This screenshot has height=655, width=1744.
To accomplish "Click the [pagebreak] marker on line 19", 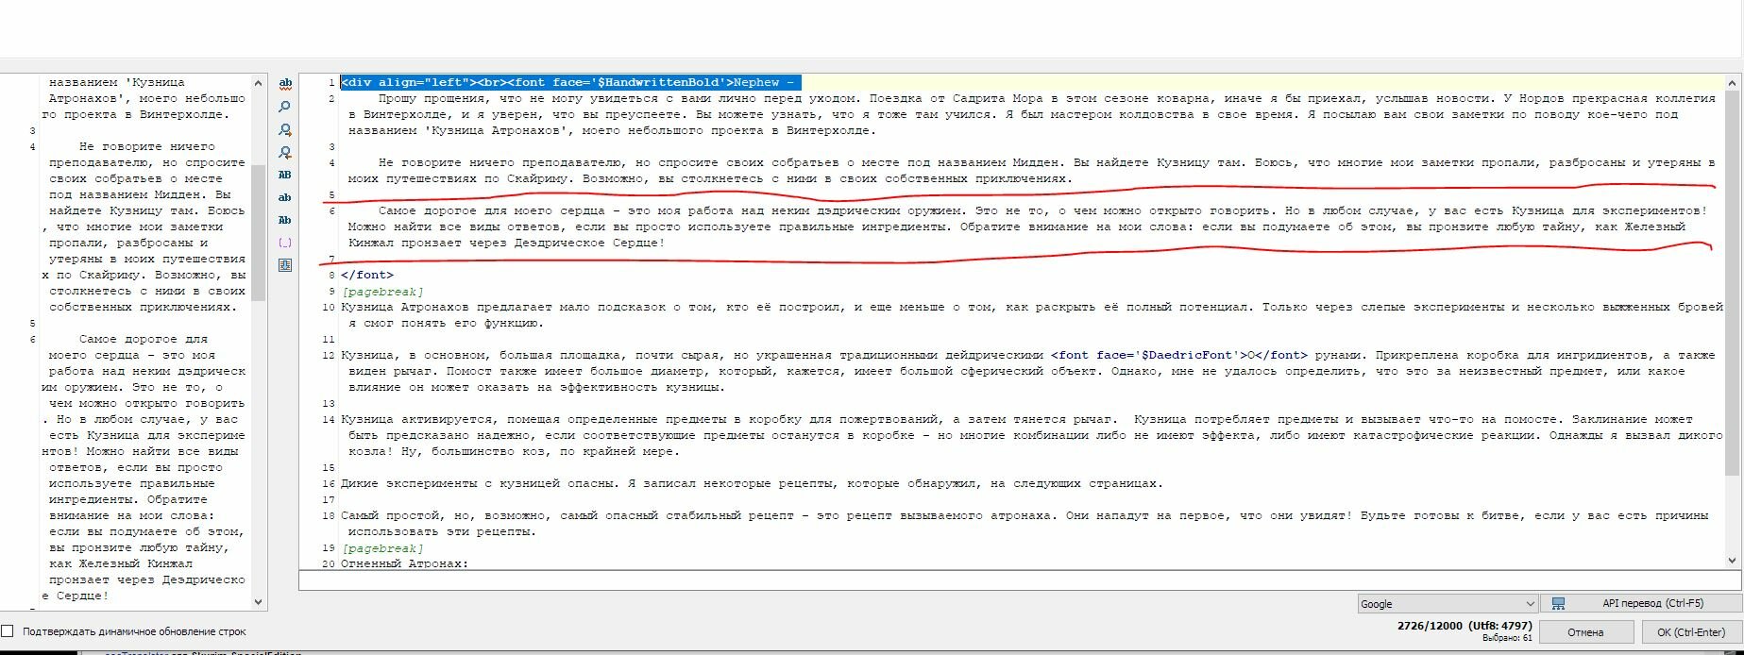I will [x=382, y=548].
